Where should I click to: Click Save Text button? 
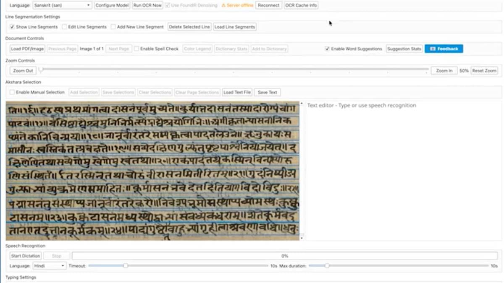point(267,92)
